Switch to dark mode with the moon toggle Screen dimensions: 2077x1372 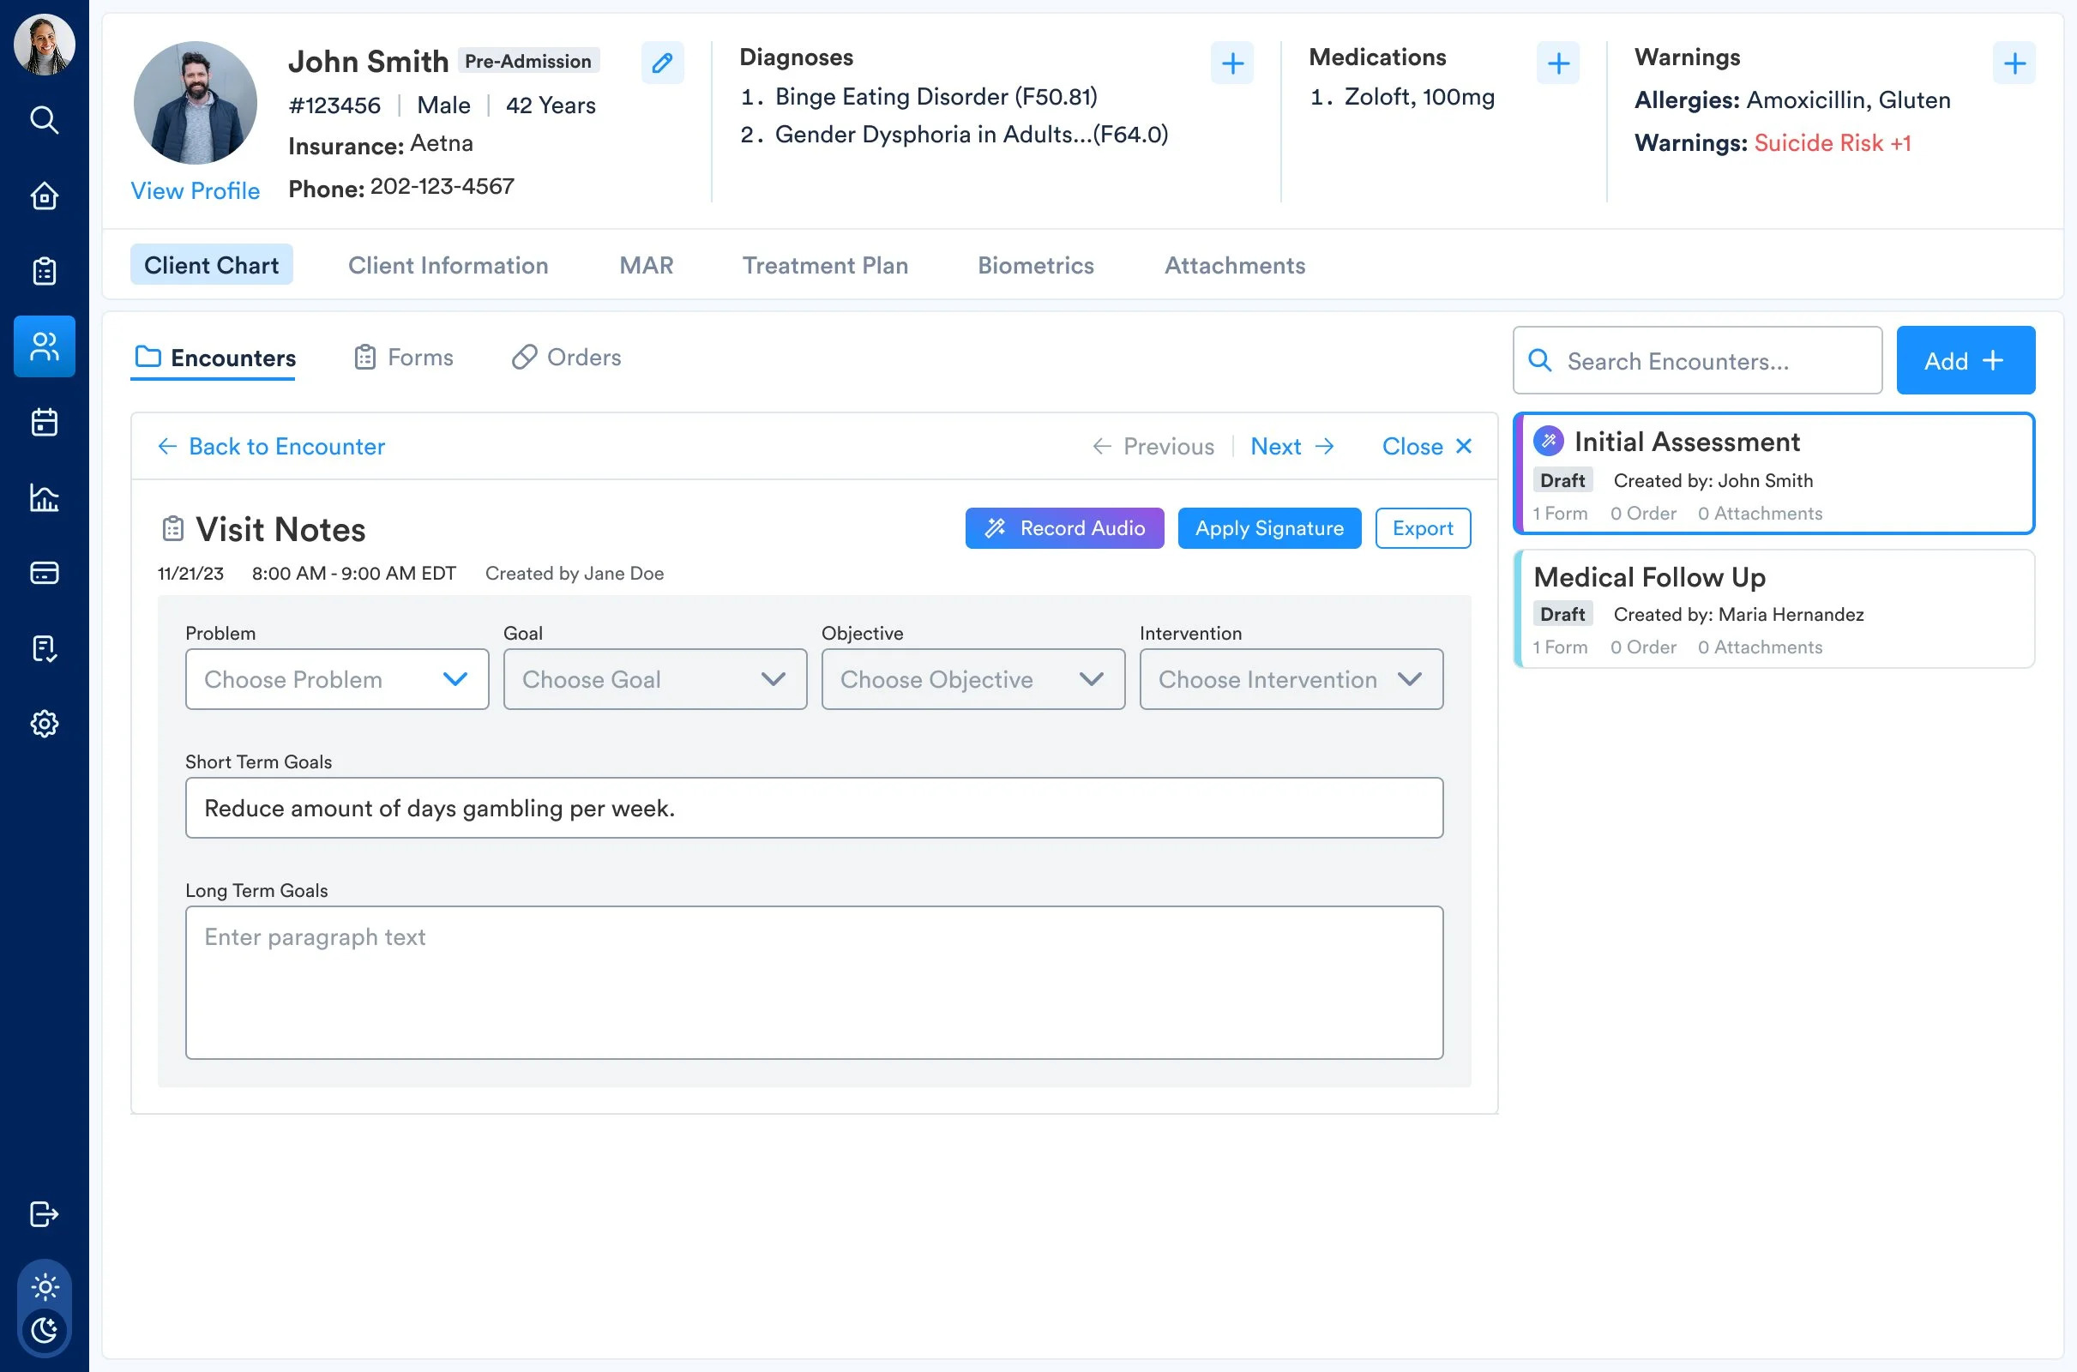pos(44,1330)
